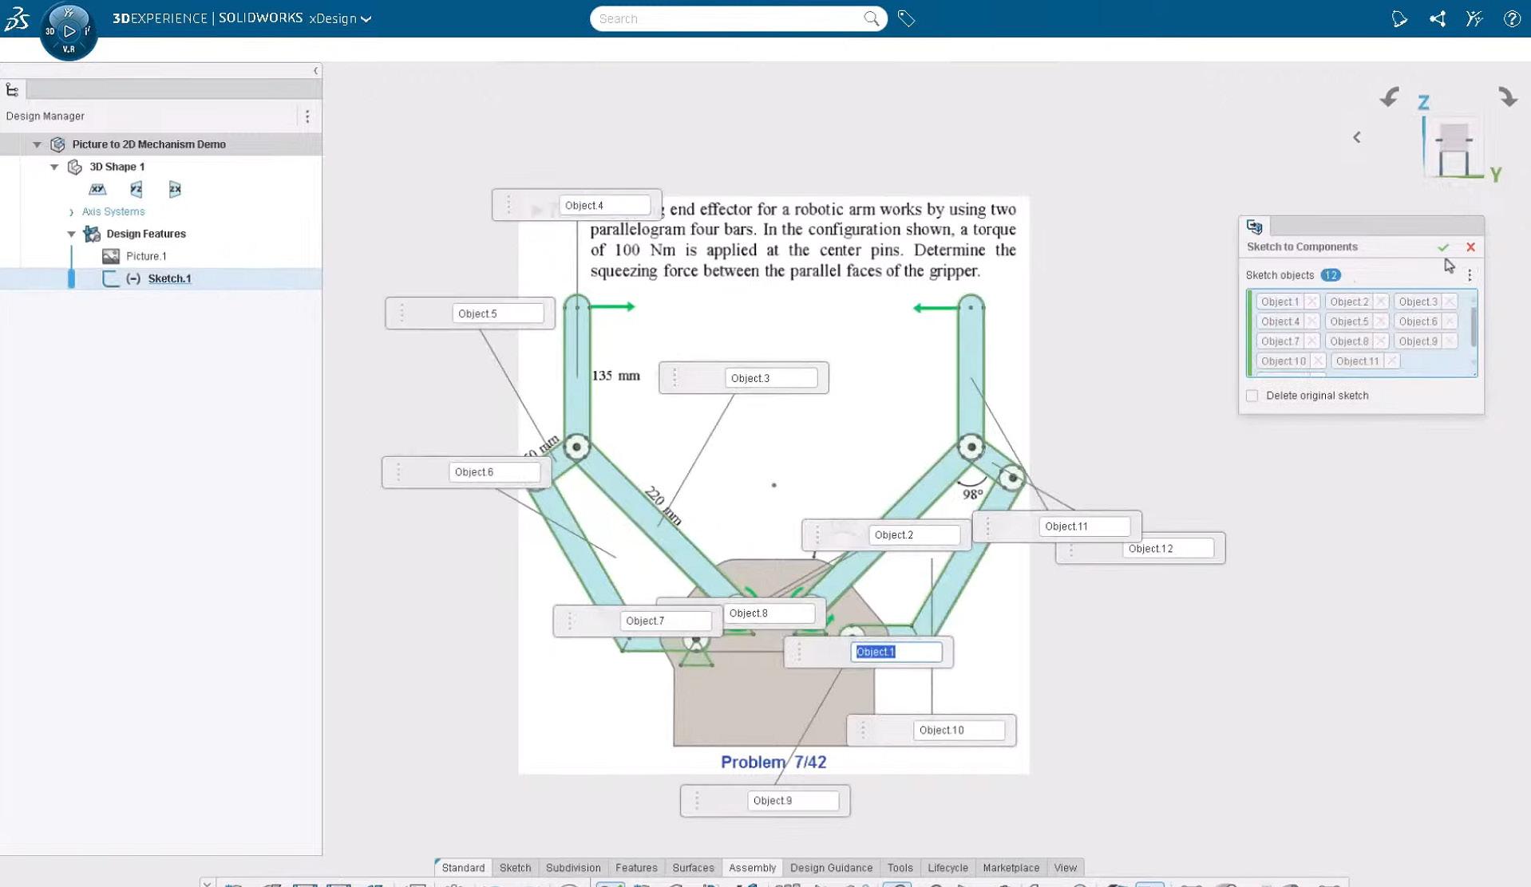Click the Picture.1 image icon
1531x887 pixels.
111,256
